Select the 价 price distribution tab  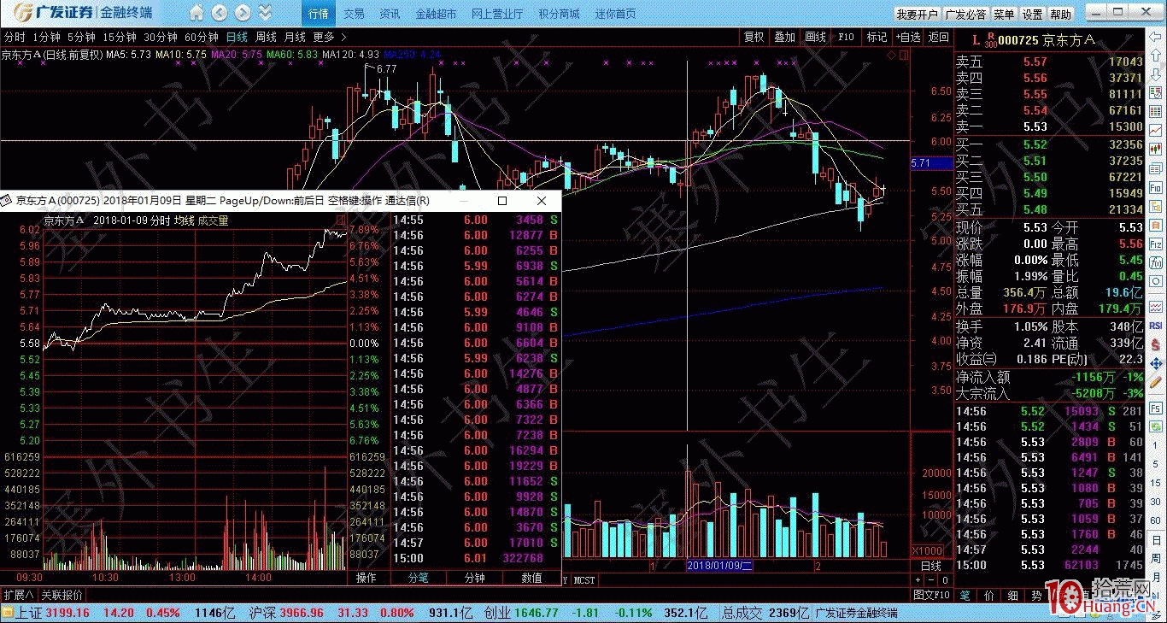click(x=988, y=595)
